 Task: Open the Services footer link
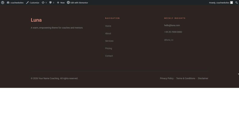point(109,41)
